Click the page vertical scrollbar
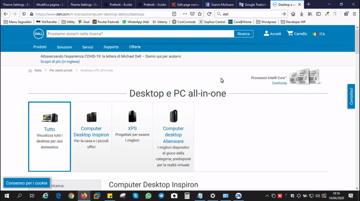Screen dimensions: 360x201 coord(357,108)
